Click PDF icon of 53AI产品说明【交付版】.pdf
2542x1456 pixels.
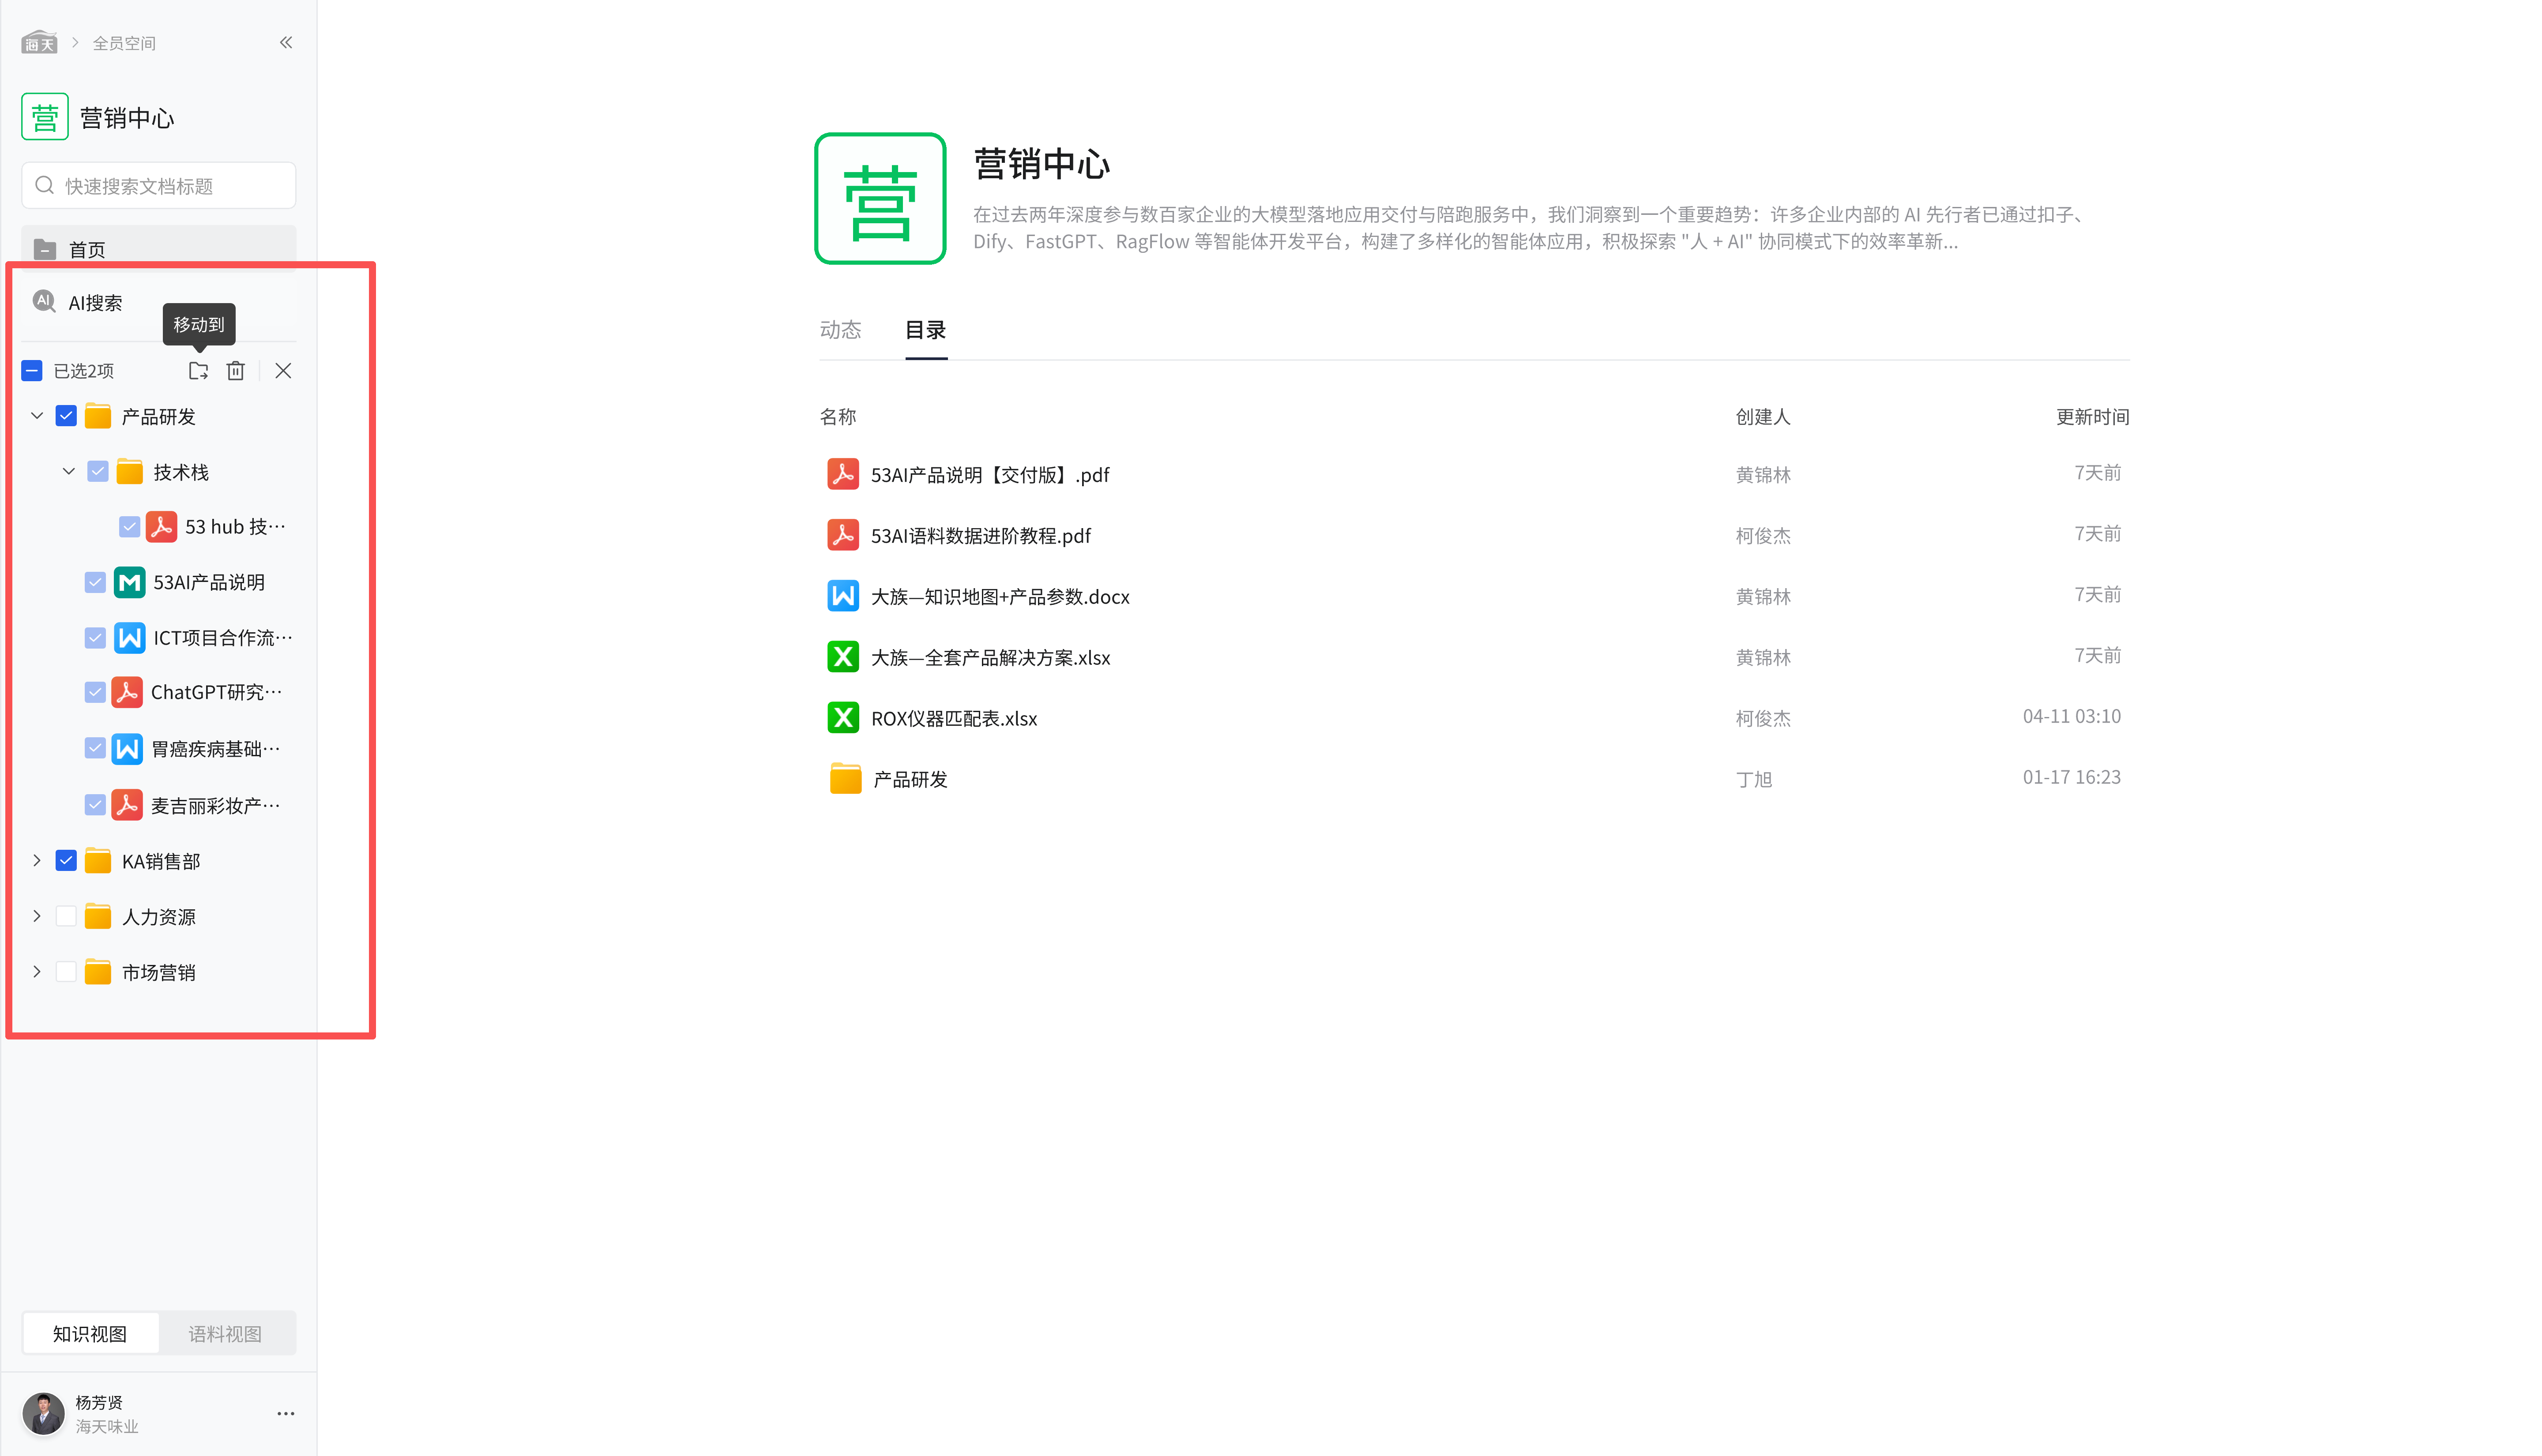point(842,474)
